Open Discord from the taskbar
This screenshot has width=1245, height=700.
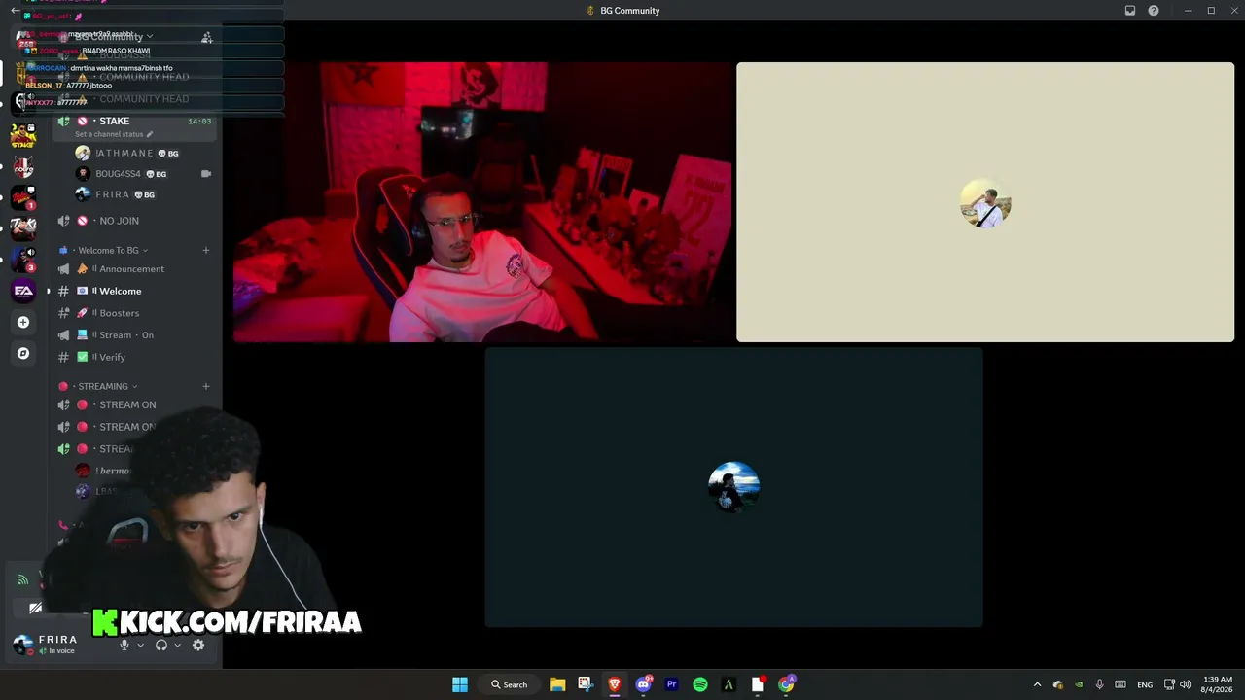click(x=643, y=684)
